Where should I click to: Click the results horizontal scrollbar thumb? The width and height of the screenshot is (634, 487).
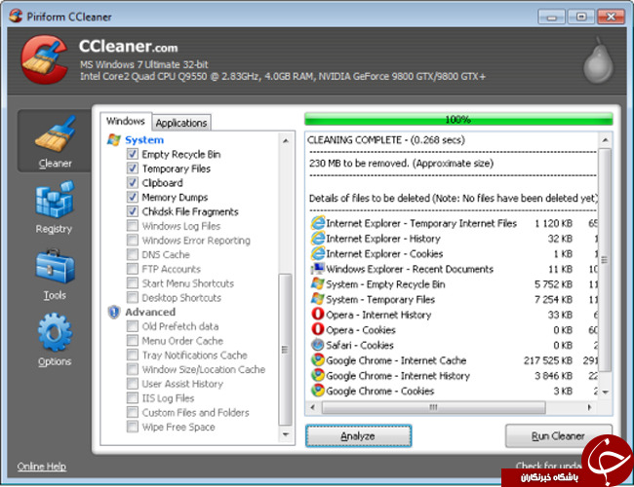click(x=433, y=407)
